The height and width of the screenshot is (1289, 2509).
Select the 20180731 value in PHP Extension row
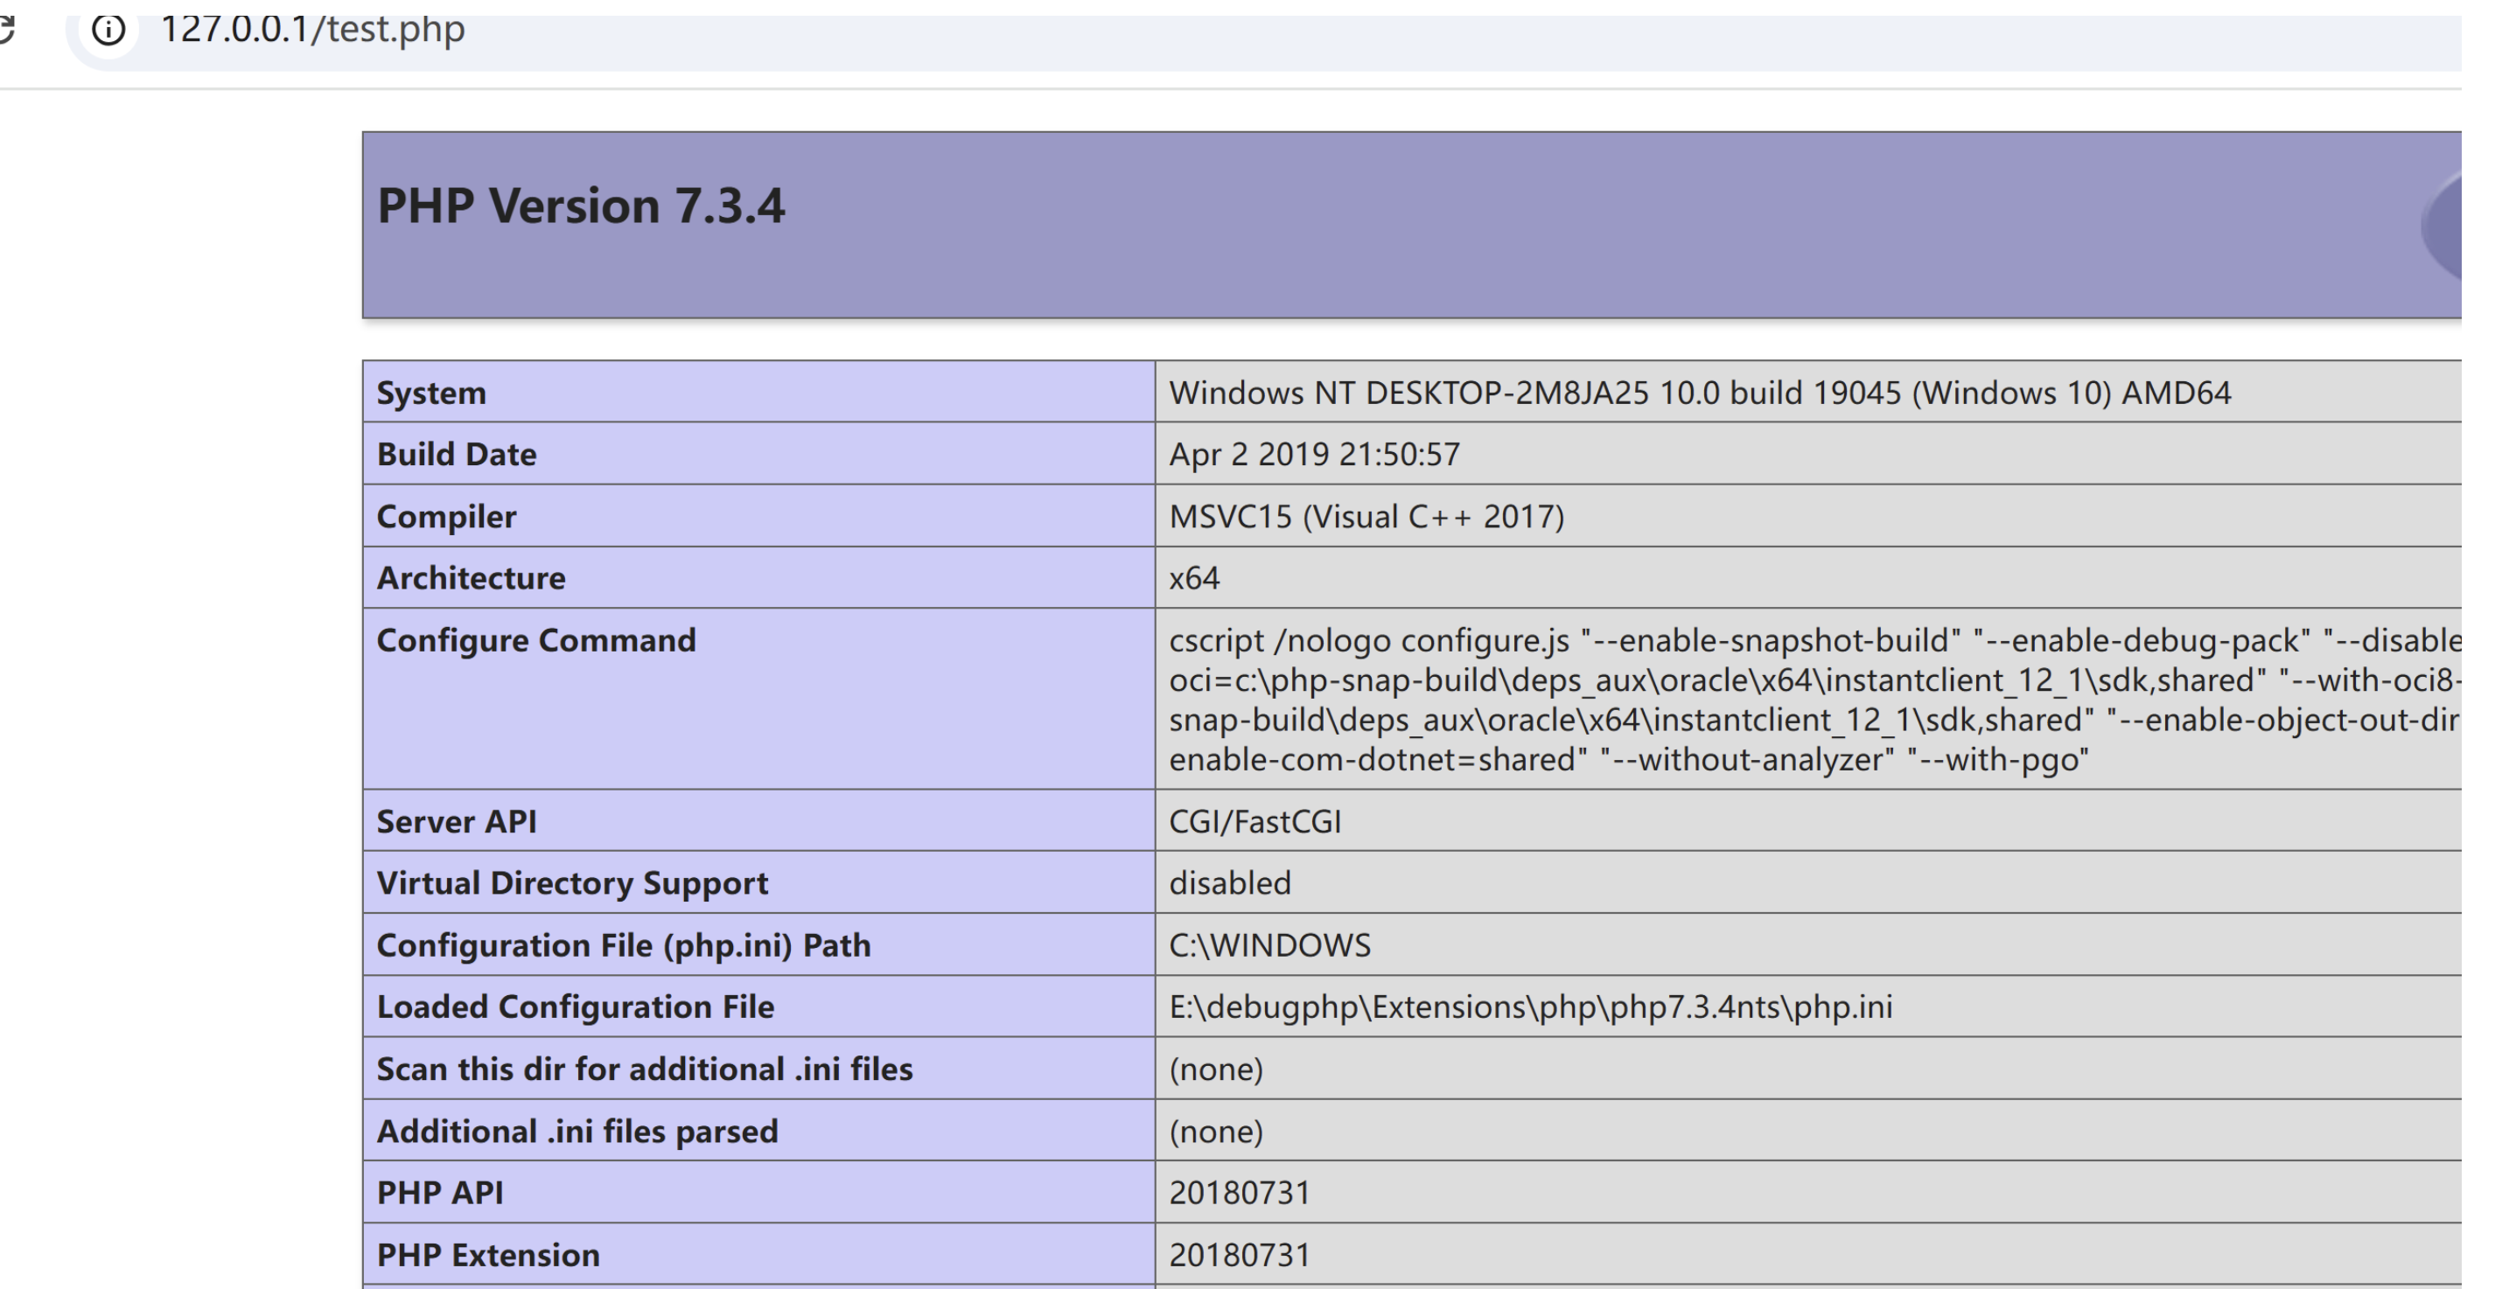[1240, 1255]
